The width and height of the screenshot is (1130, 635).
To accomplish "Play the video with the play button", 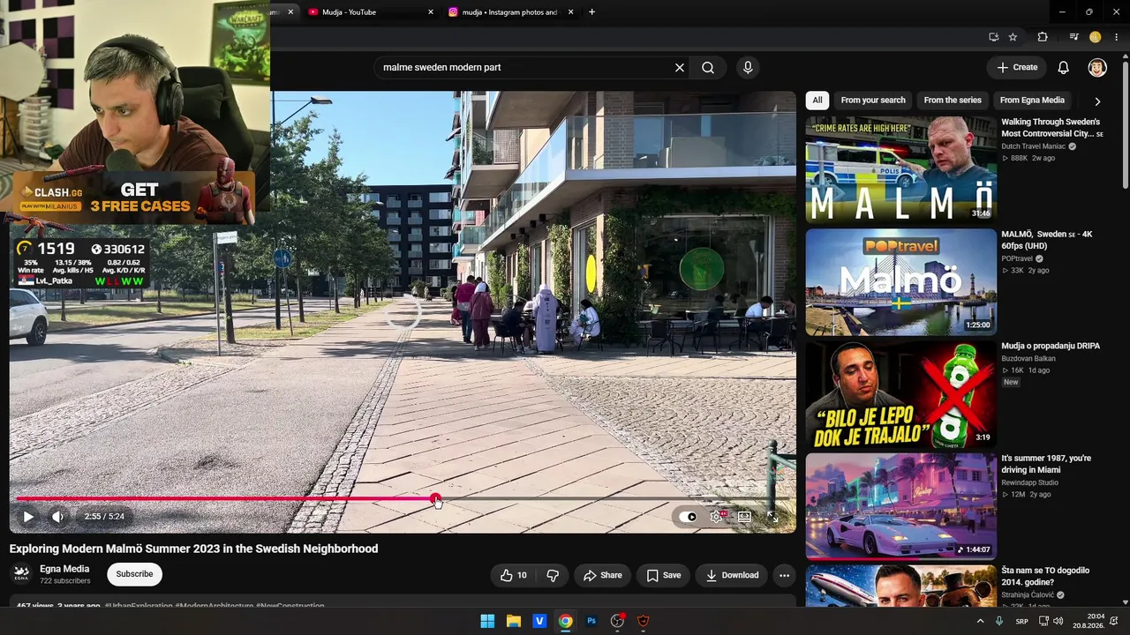I will click(x=28, y=517).
